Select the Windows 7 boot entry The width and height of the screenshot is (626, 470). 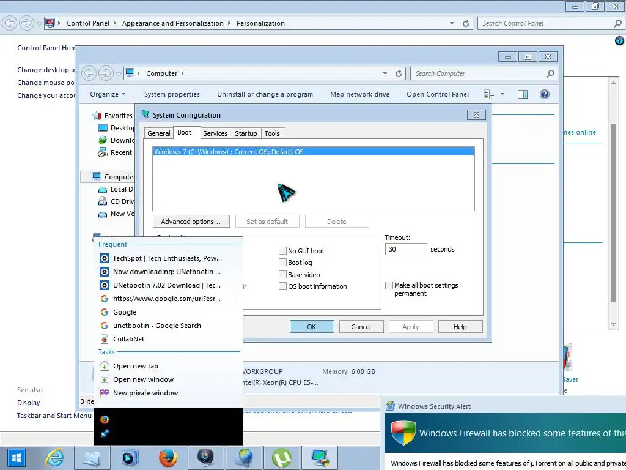(314, 152)
